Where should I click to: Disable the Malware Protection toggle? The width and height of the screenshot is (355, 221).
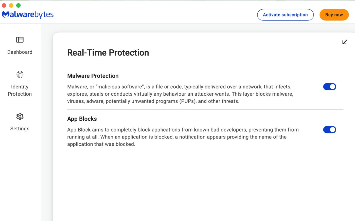point(329,87)
